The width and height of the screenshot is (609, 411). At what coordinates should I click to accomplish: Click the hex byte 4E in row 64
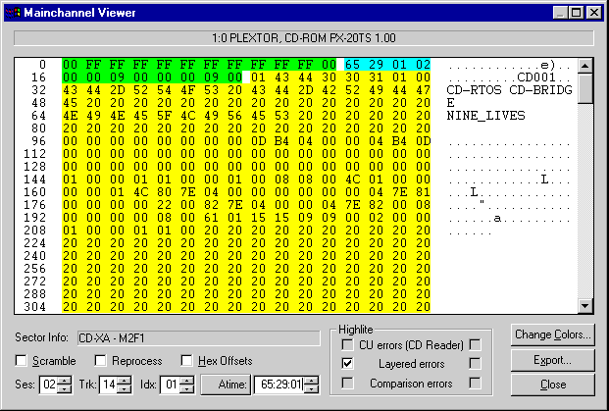[x=70, y=116]
